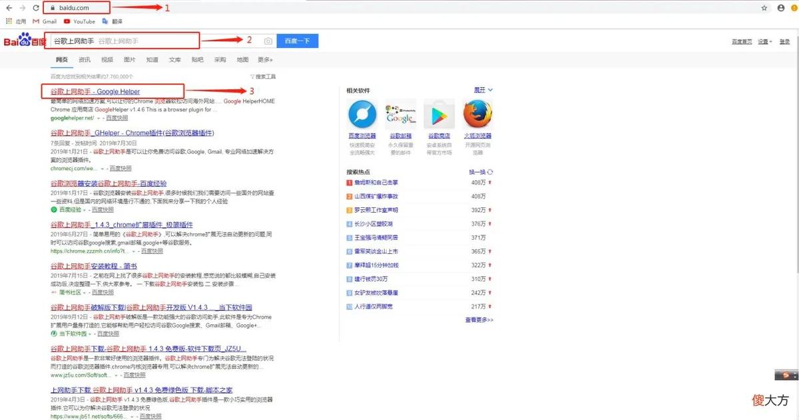Switch to the 地图 tab

click(242, 60)
